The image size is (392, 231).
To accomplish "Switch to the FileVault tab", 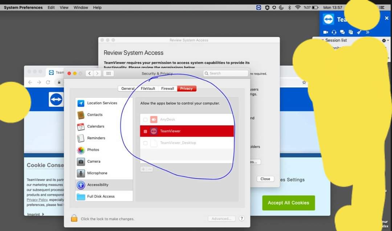I will pyautogui.click(x=148, y=89).
